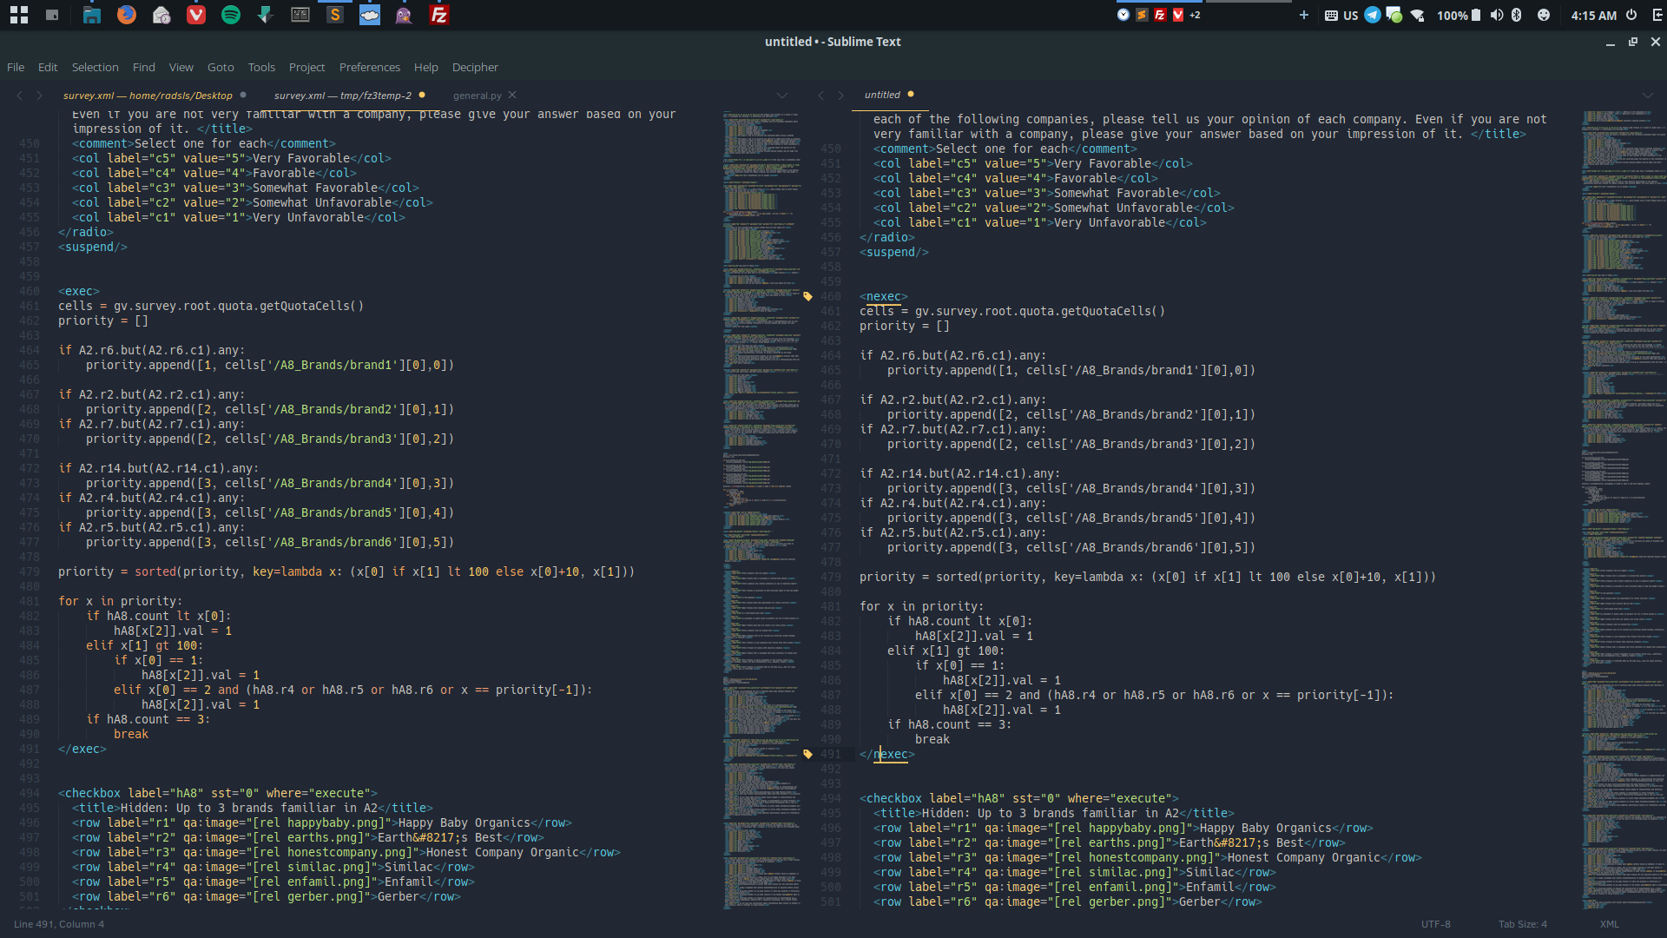1667x938 pixels.
Task: Open the Selection menu
Action: tap(95, 67)
